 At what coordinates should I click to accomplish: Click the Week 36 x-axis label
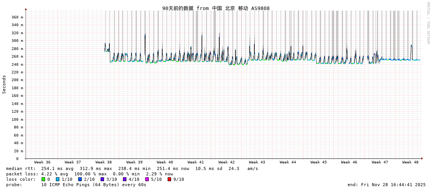42,162
